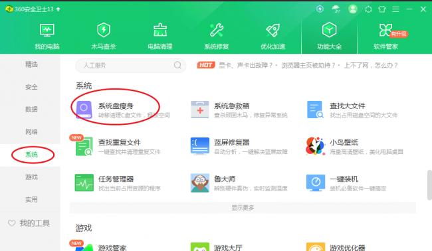The image size is (432, 251).
Task: Select 精选 sidebar category
Action: (x=31, y=64)
